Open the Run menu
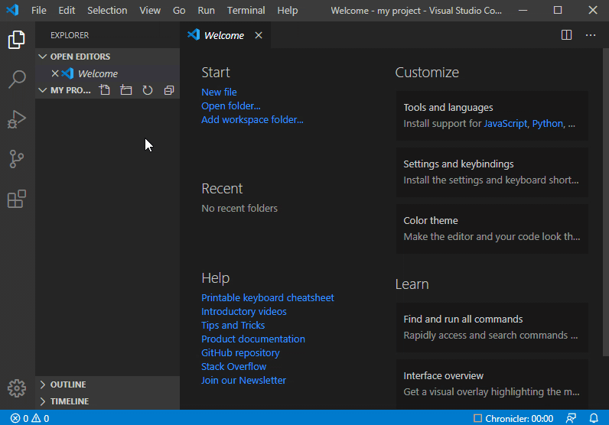The height and width of the screenshot is (425, 609). tap(206, 11)
